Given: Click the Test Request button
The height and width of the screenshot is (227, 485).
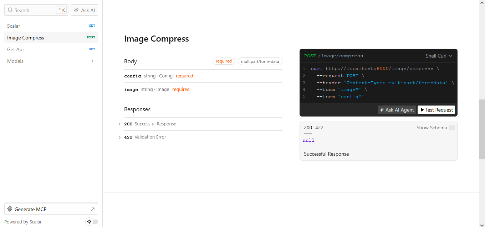Looking at the screenshot, I should tap(436, 110).
